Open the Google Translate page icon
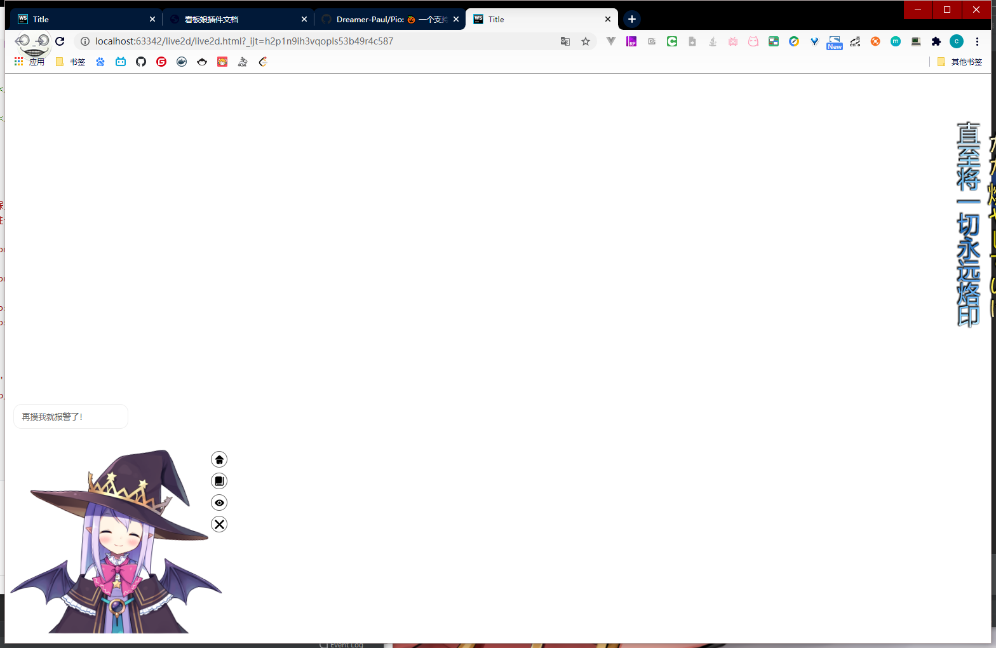Viewport: 996px width, 648px height. (565, 41)
